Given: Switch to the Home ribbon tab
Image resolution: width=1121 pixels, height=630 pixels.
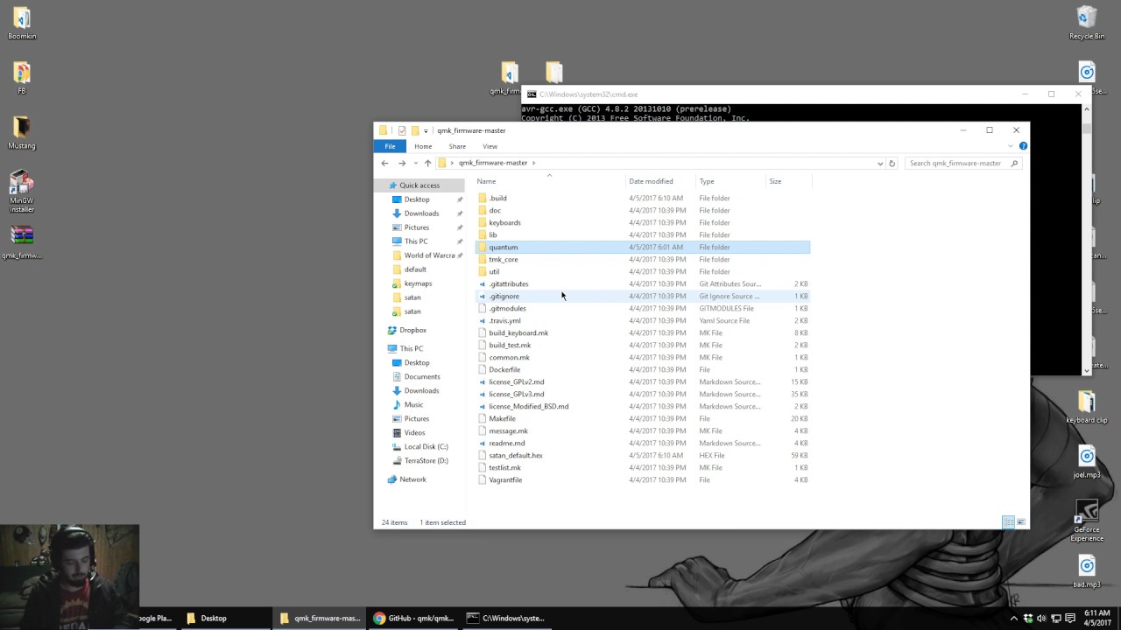Looking at the screenshot, I should pyautogui.click(x=423, y=146).
